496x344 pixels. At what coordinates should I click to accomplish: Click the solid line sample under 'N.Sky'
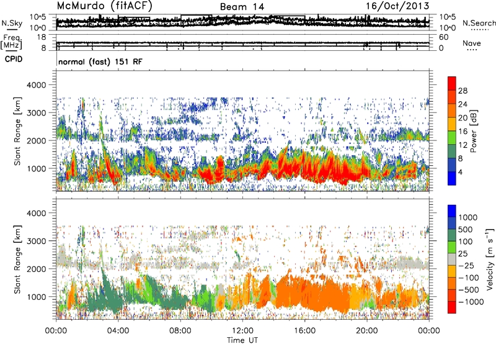click(12, 29)
